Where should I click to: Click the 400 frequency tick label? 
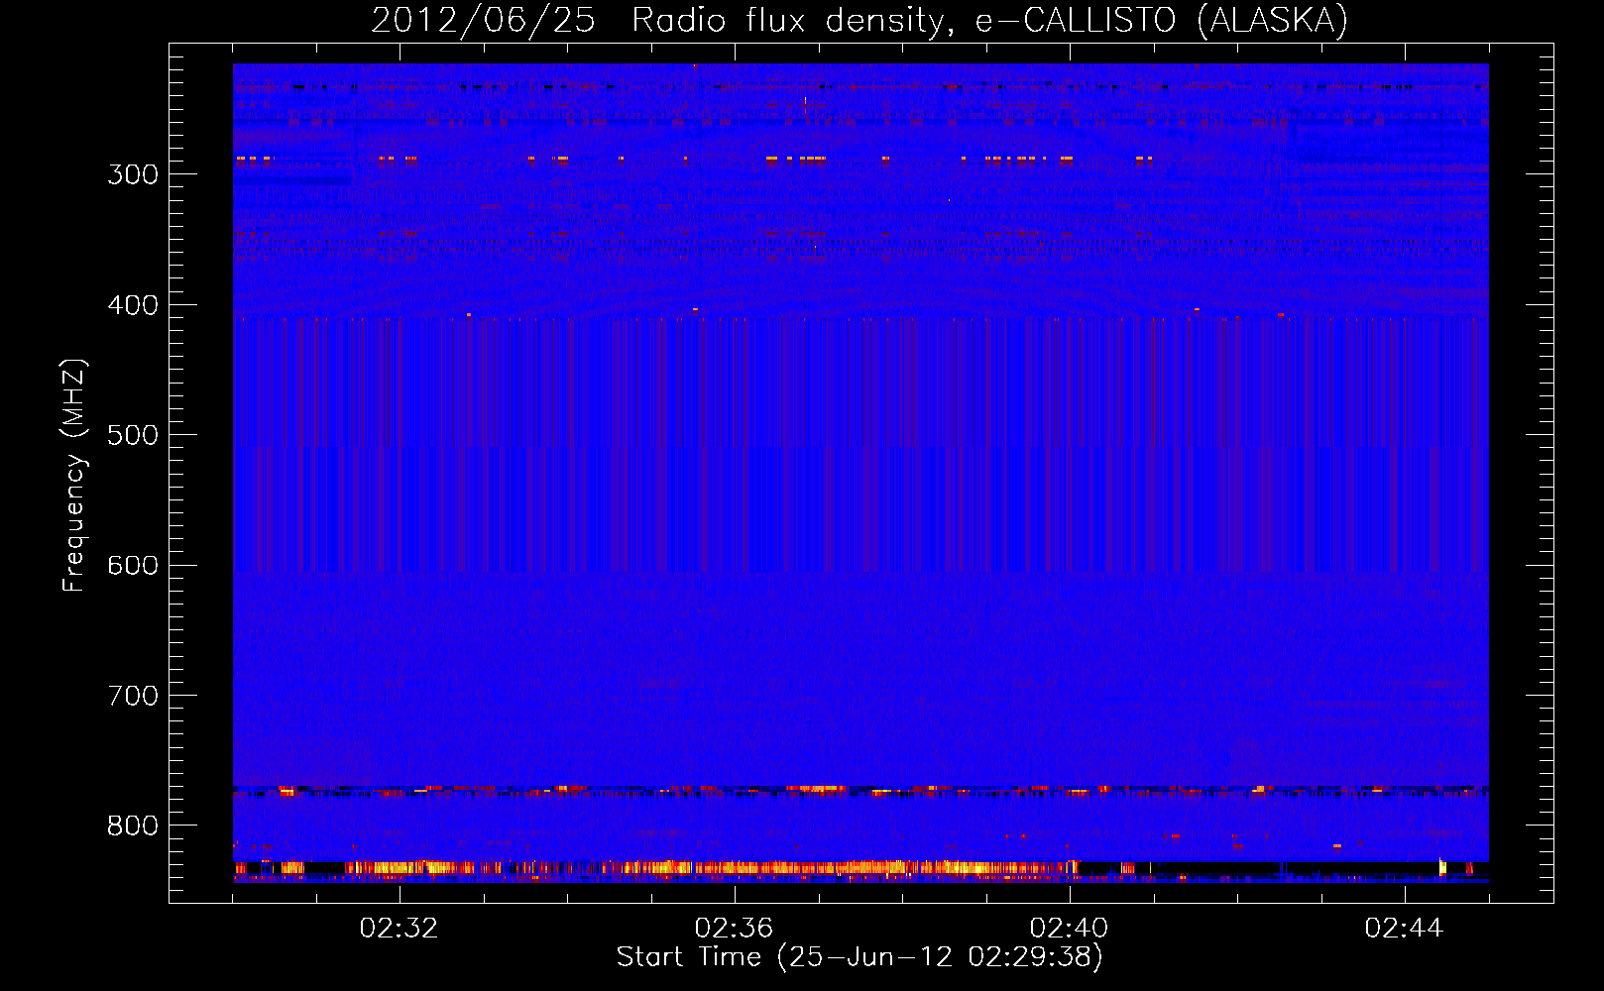coord(133,305)
